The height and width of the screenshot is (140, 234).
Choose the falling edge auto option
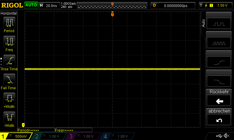[x=219, y=81]
